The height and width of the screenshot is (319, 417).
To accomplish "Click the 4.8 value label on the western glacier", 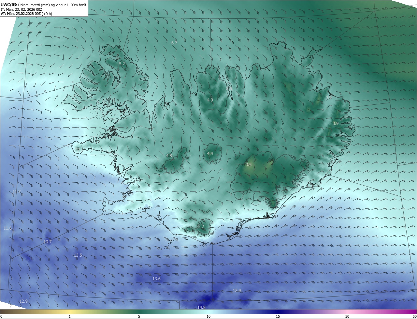I will coord(169,156).
